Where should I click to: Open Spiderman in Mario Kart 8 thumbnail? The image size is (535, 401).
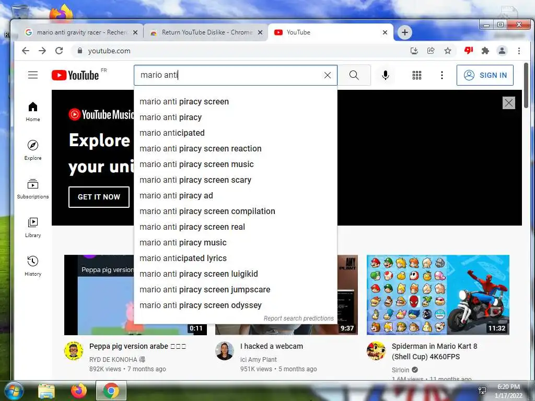click(x=438, y=295)
